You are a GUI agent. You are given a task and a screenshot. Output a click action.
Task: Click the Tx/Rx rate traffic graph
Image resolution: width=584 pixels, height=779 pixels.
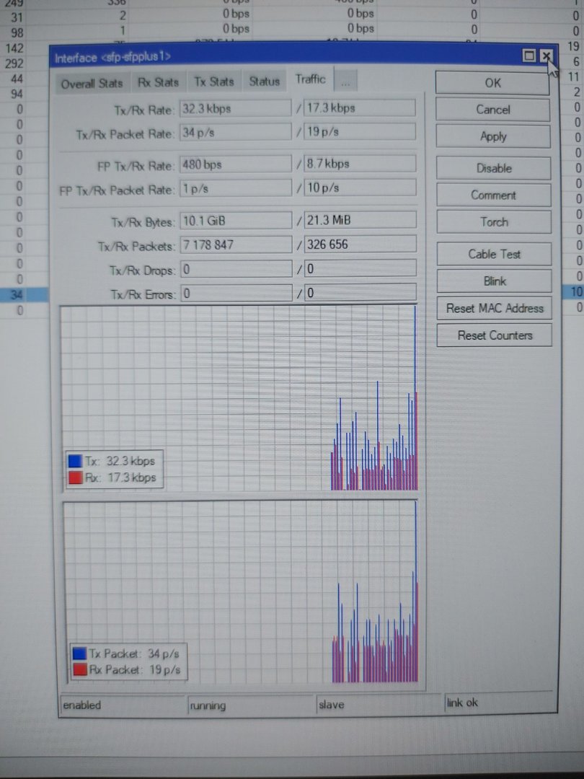[x=239, y=398]
